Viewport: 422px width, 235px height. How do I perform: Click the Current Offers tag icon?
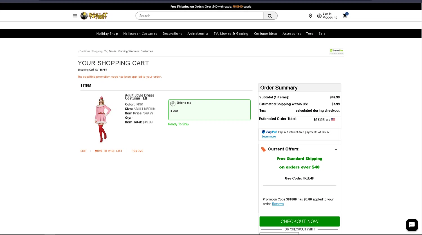coord(263,149)
